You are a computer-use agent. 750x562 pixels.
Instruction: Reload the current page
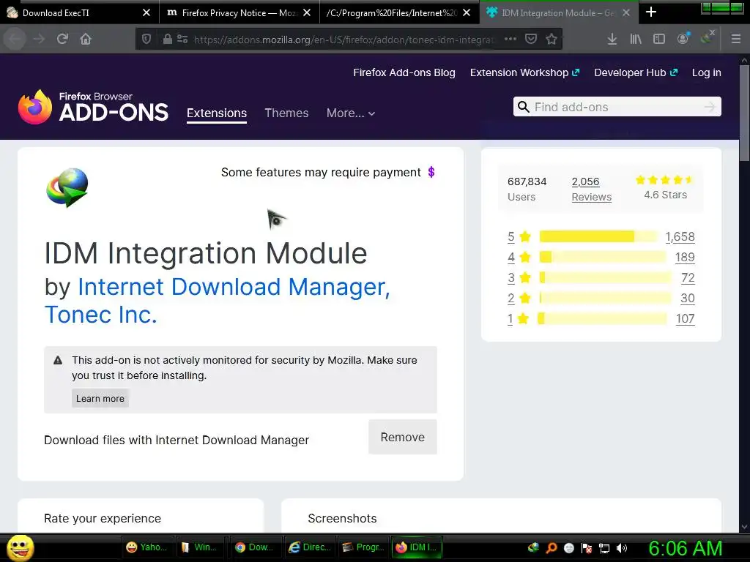point(63,39)
